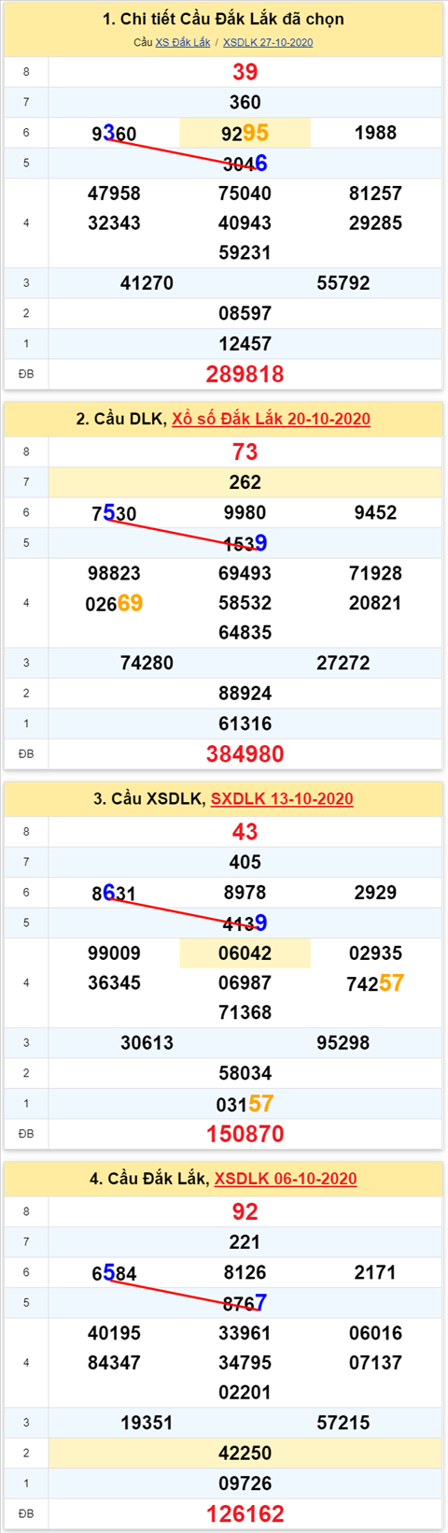Select first-prize number 03157

(x=245, y=1104)
